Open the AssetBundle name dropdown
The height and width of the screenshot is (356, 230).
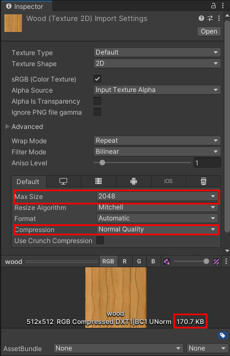click(x=118, y=348)
